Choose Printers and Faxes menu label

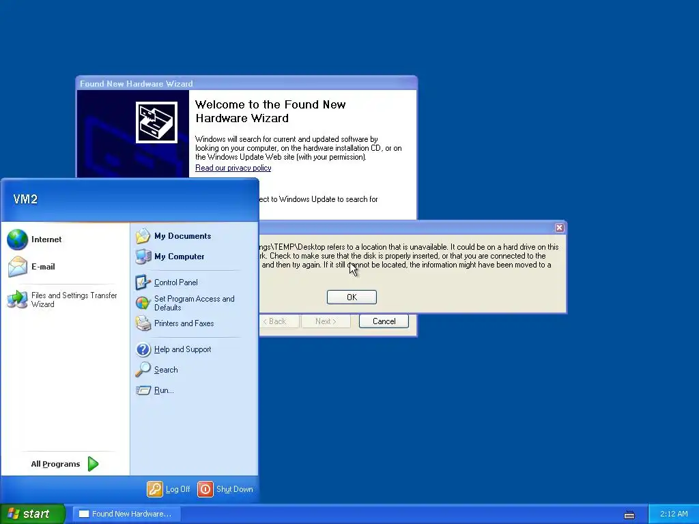[x=184, y=323]
